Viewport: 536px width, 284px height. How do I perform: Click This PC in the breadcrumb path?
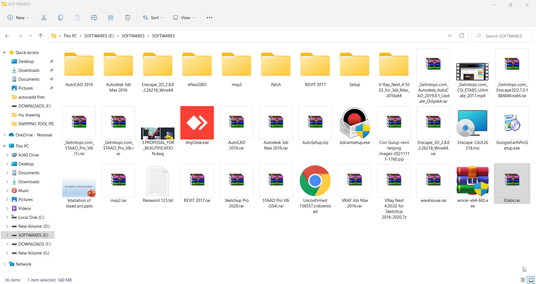[70, 36]
